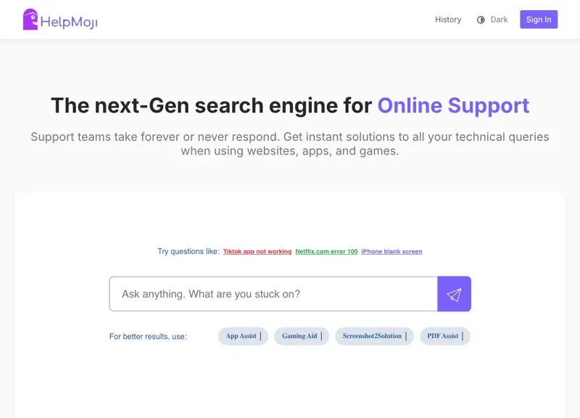Toggle Dark mode using the Dark label
580x418 pixels.
[499, 20]
